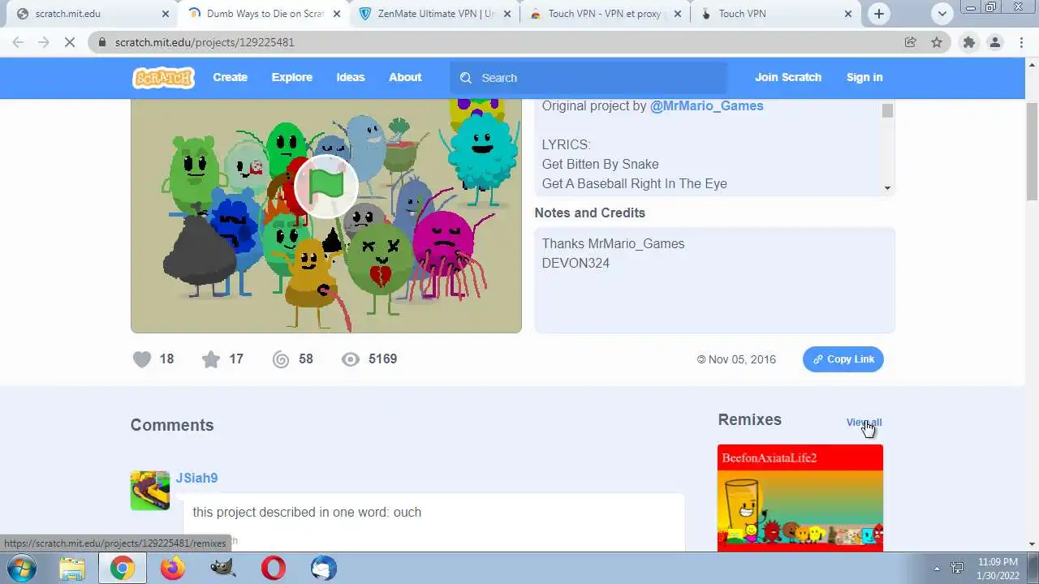This screenshot has height=584, width=1039.
Task: Bookmark this page with the star icon
Action: (x=937, y=42)
